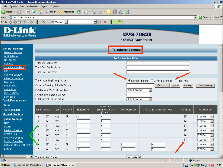The height and width of the screenshot is (168, 223).
Task: Open the Сервис menu
Action: pyautogui.click(x=44, y=6)
